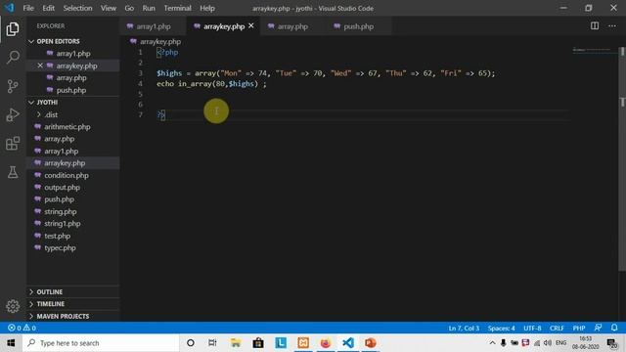Open XAMPP icon on taskbar
Screen dimensions: 626x352
coord(303,343)
